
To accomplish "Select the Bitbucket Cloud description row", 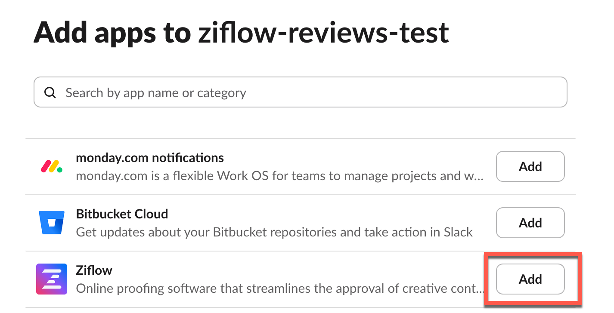I will coord(274,232).
